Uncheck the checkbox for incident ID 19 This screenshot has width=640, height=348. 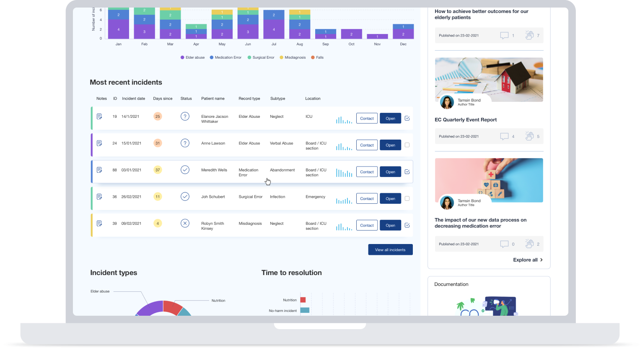[x=407, y=118]
